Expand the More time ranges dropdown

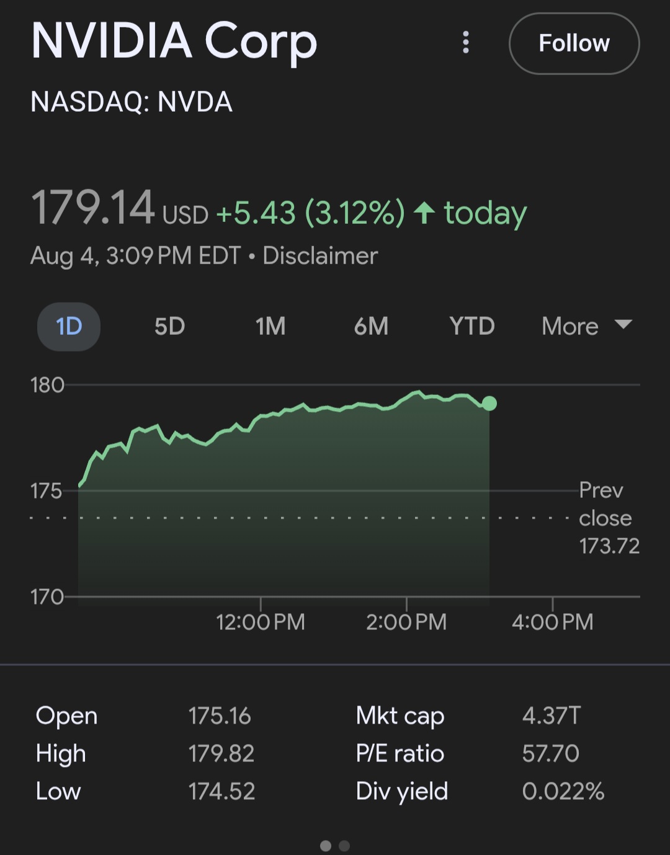[x=586, y=326]
